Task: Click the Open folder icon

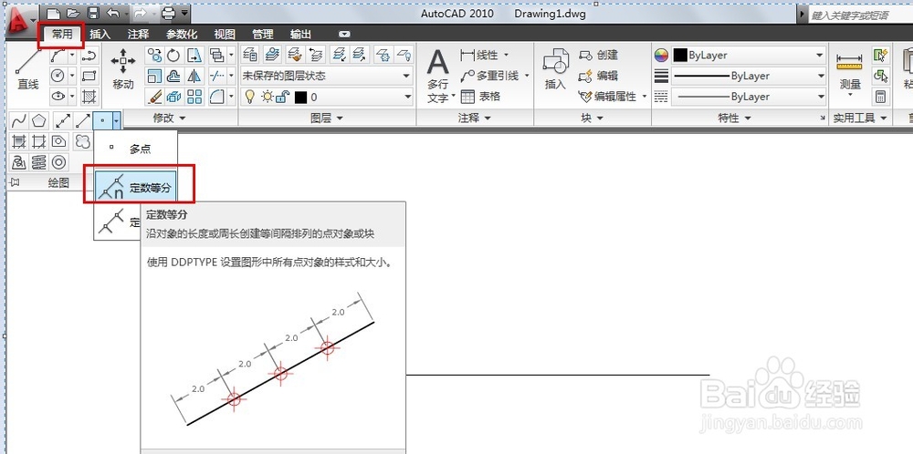Action: click(72, 13)
